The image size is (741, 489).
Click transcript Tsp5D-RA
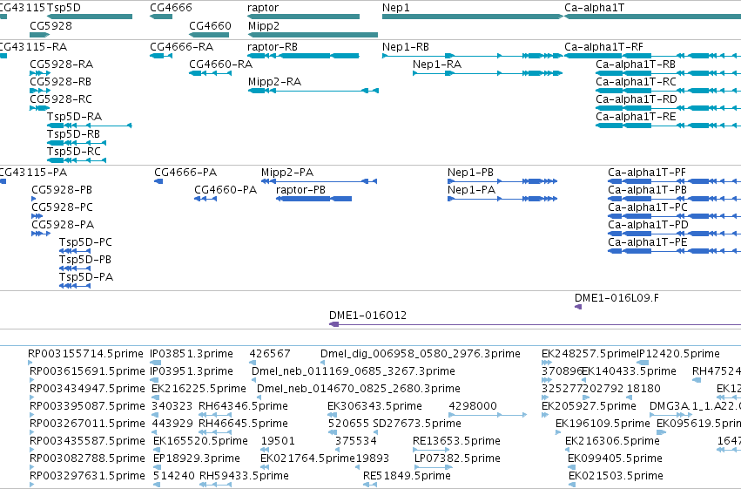click(74, 117)
